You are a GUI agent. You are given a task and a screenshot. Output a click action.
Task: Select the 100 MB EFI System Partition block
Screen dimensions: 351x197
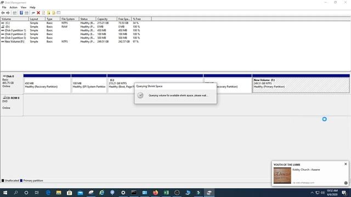[x=89, y=84]
